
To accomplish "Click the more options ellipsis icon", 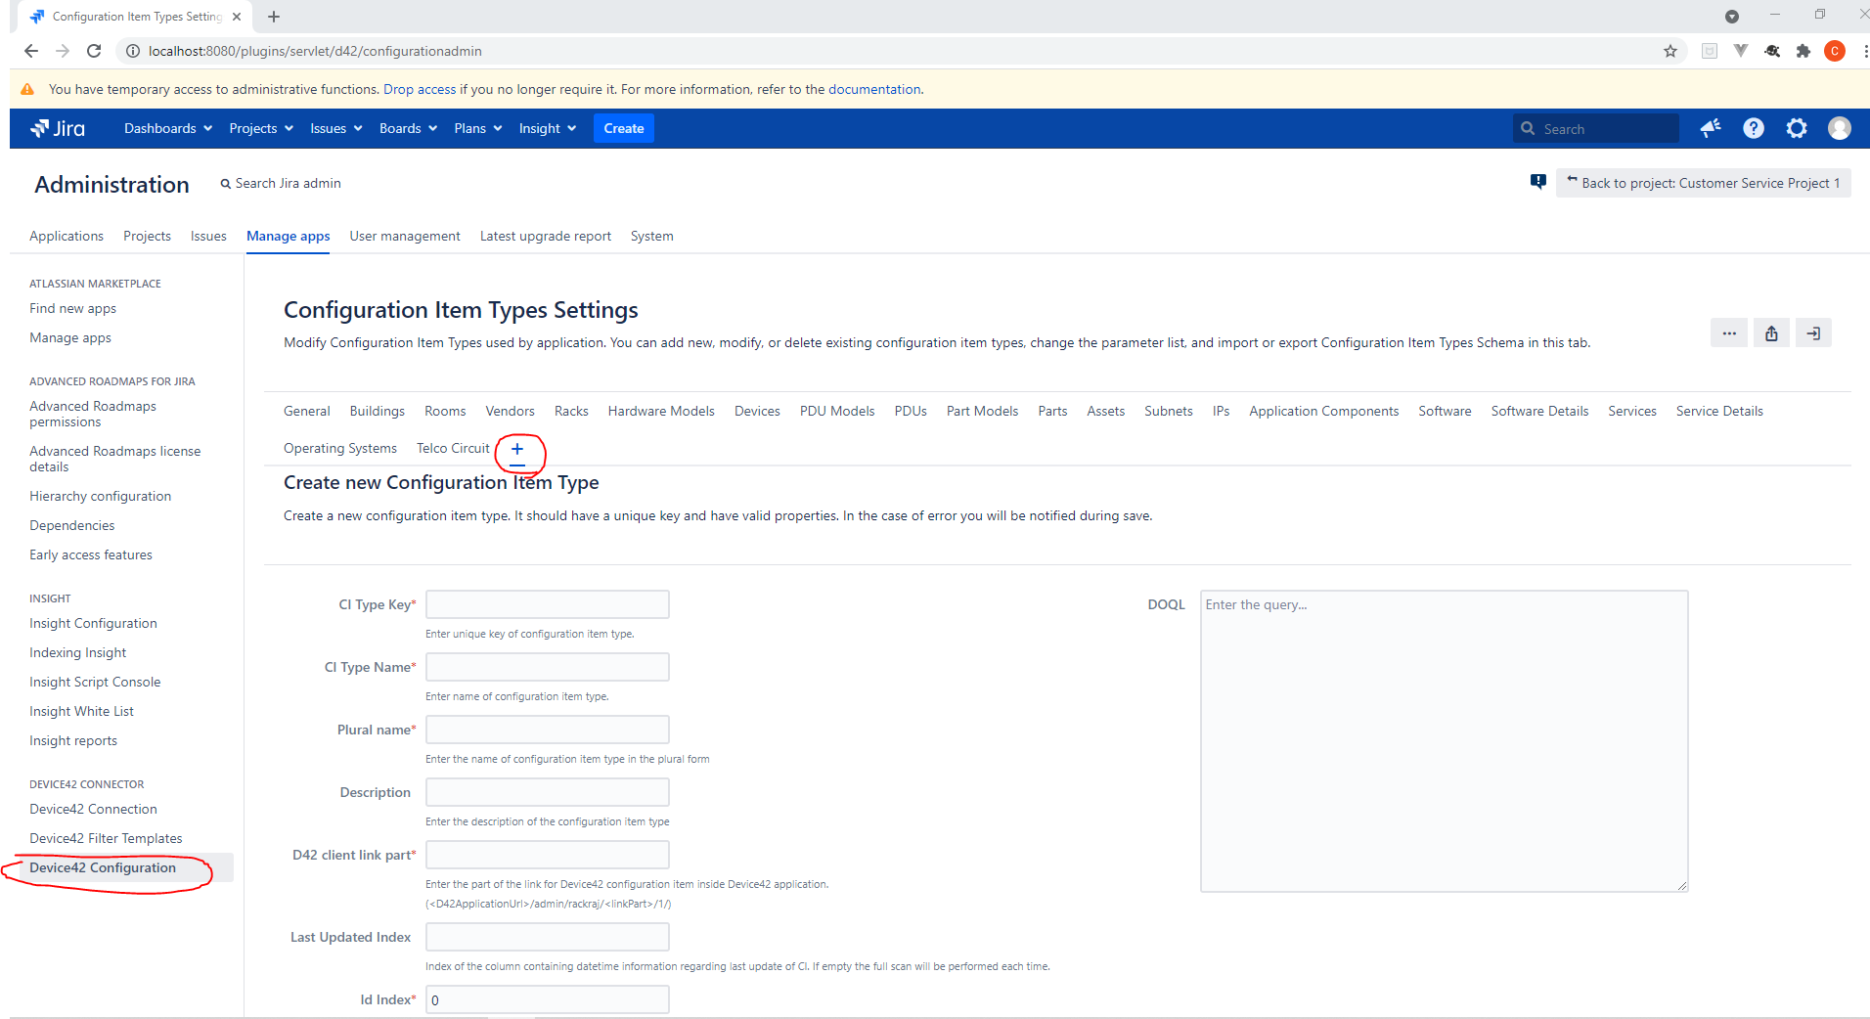I will click(x=1728, y=332).
